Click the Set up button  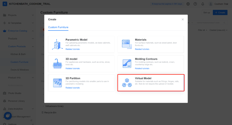207,12
